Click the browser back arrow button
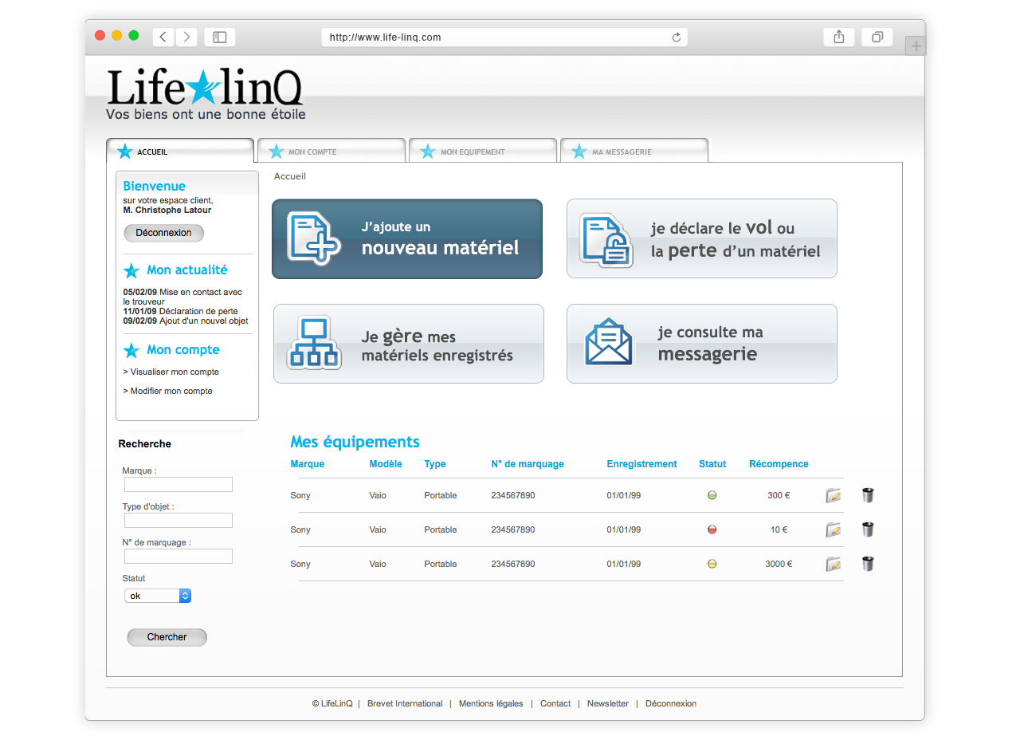Viewport: 1020px width, 740px height. click(x=163, y=37)
